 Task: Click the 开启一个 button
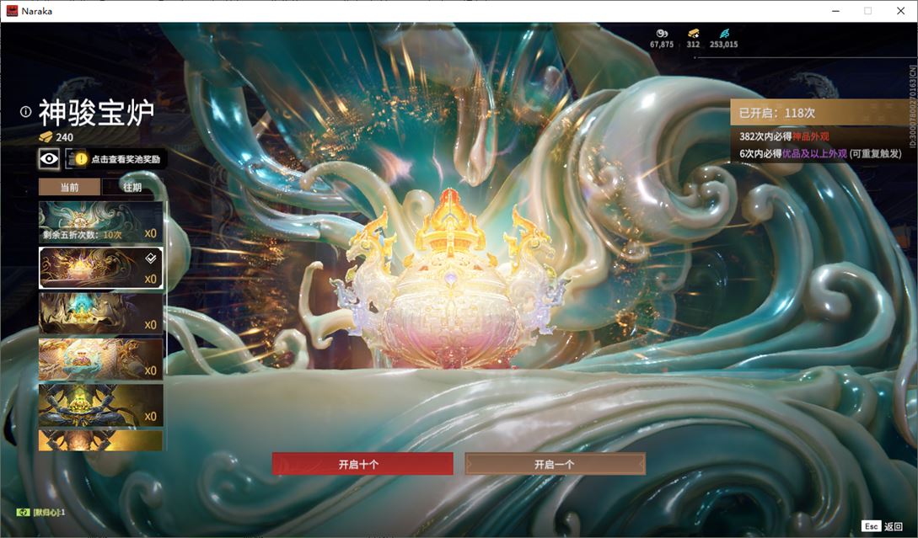555,464
